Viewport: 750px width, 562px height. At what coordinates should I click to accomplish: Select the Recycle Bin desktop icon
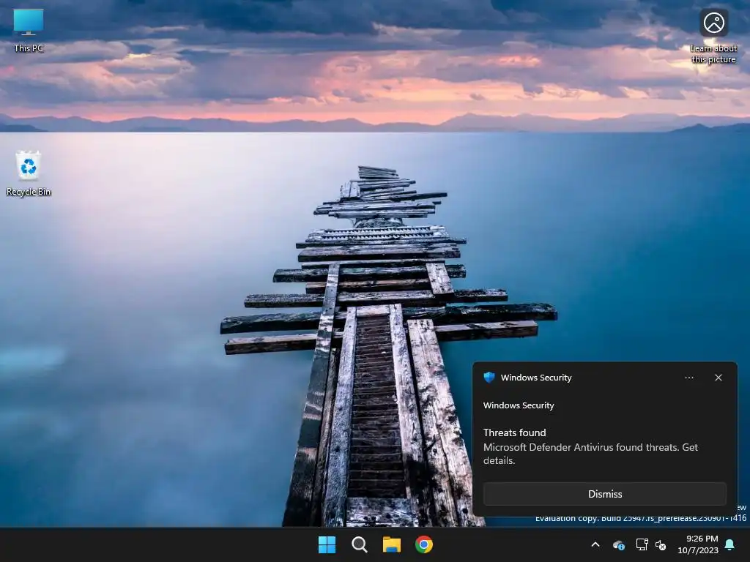pyautogui.click(x=29, y=173)
